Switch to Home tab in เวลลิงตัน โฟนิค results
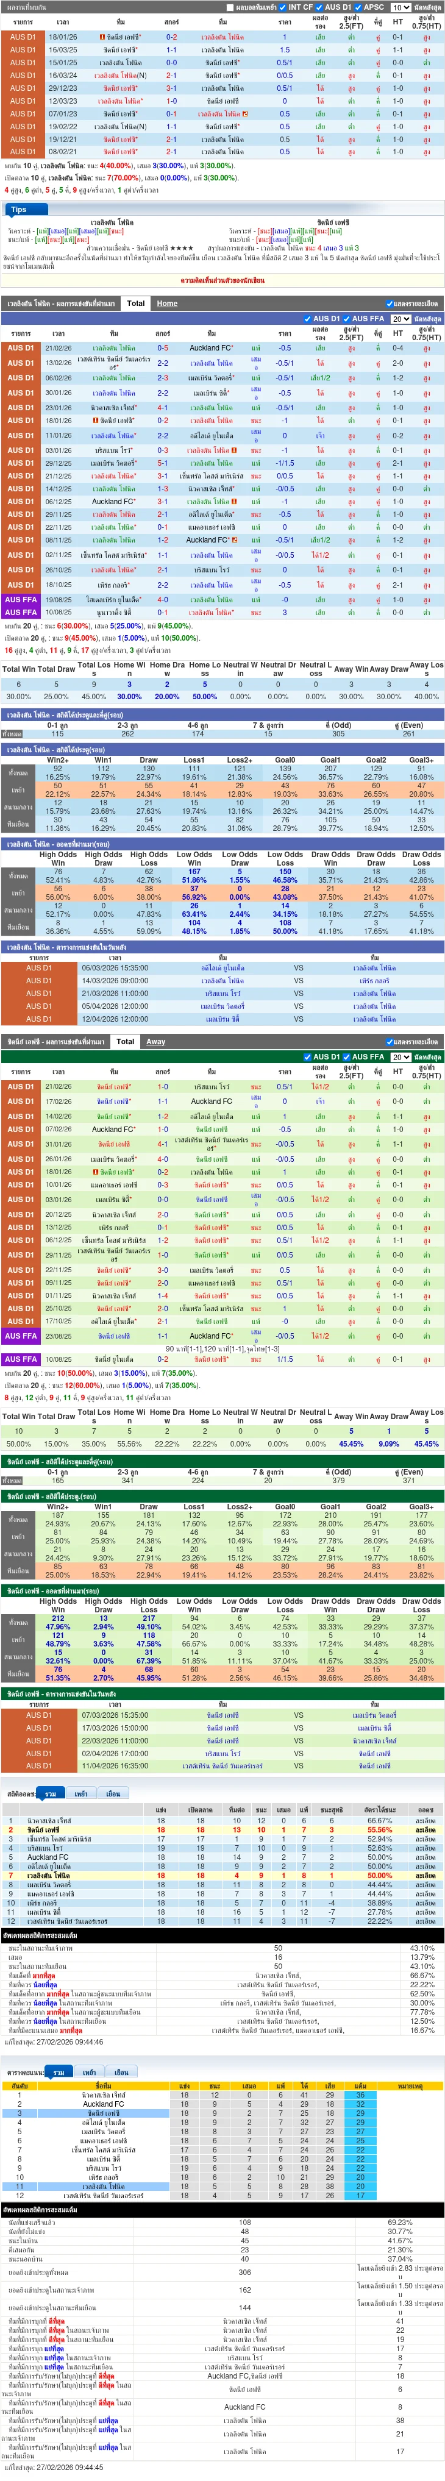Image resolution: width=445 pixels, height=2481 pixels. click(166, 304)
